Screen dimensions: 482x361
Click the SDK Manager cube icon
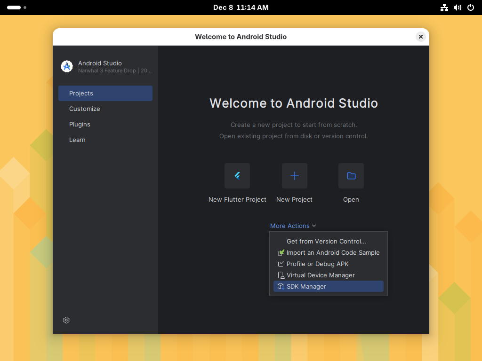(x=280, y=286)
